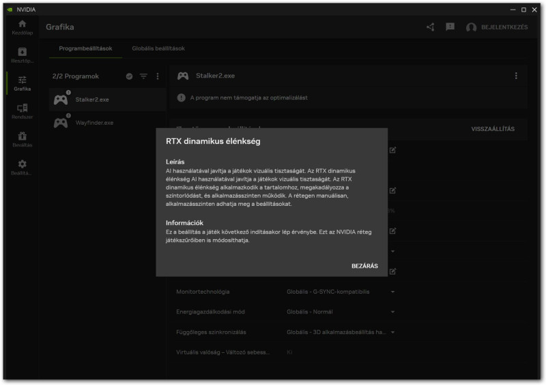This screenshot has height=385, width=546.
Task: Click the 'Függőleges szinkronizálás' label
Action: (211, 332)
